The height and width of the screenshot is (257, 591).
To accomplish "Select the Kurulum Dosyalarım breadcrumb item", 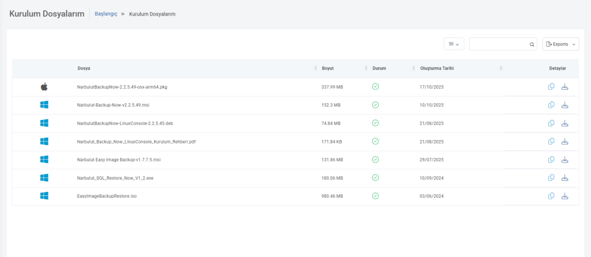I will pyautogui.click(x=152, y=14).
